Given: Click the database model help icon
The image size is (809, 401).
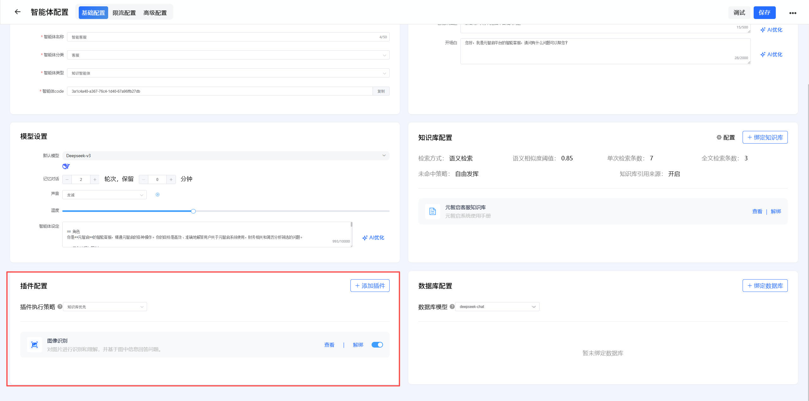Looking at the screenshot, I should coord(452,306).
